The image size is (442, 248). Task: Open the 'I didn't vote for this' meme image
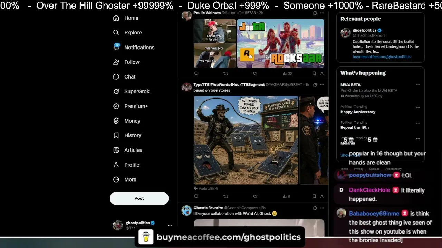215,43
